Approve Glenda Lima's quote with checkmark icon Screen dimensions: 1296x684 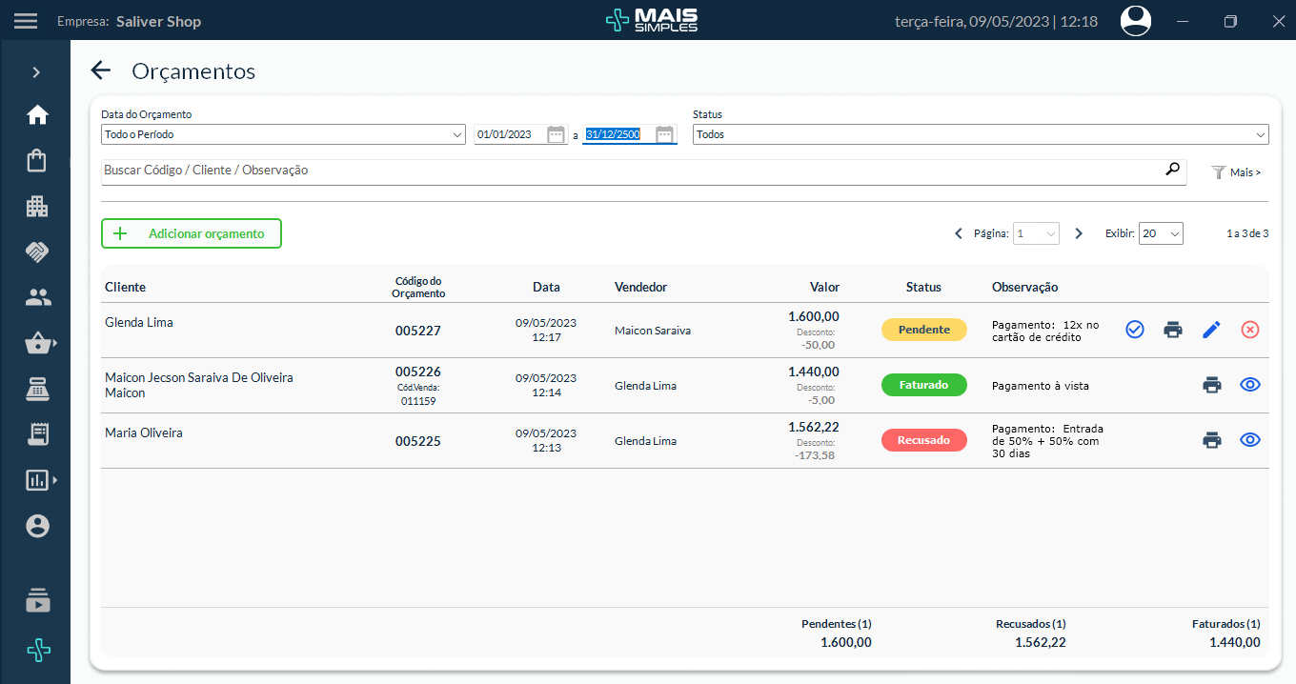coord(1135,330)
